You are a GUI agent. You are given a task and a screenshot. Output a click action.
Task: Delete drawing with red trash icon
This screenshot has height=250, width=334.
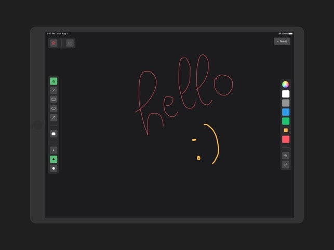(x=54, y=43)
